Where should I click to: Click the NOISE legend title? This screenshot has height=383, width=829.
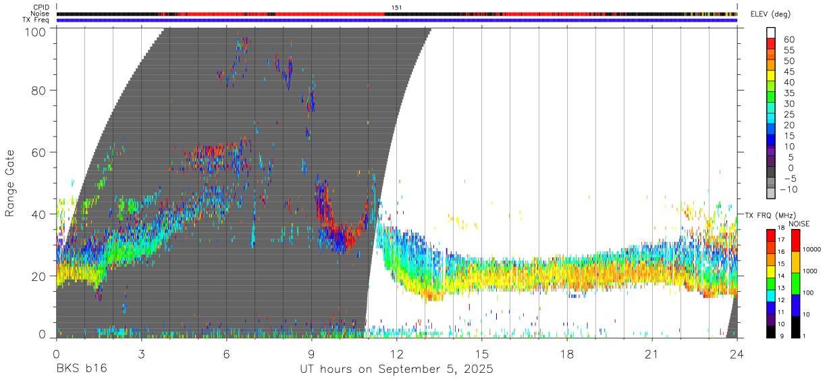[799, 224]
